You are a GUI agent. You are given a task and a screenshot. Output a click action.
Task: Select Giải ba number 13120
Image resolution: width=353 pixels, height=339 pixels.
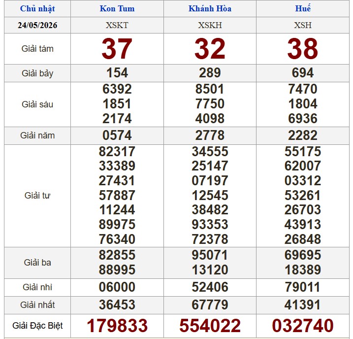click(x=210, y=270)
